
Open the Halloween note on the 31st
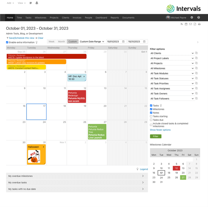(36, 154)
